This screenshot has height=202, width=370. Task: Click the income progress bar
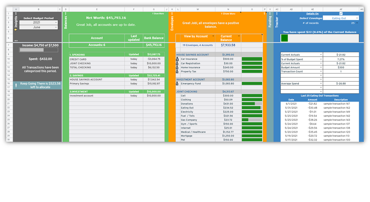(39, 50)
